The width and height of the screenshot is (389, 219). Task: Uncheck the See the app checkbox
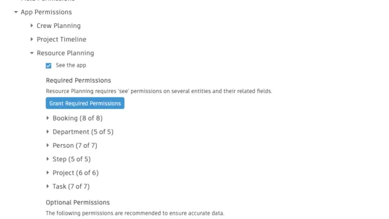(49, 66)
